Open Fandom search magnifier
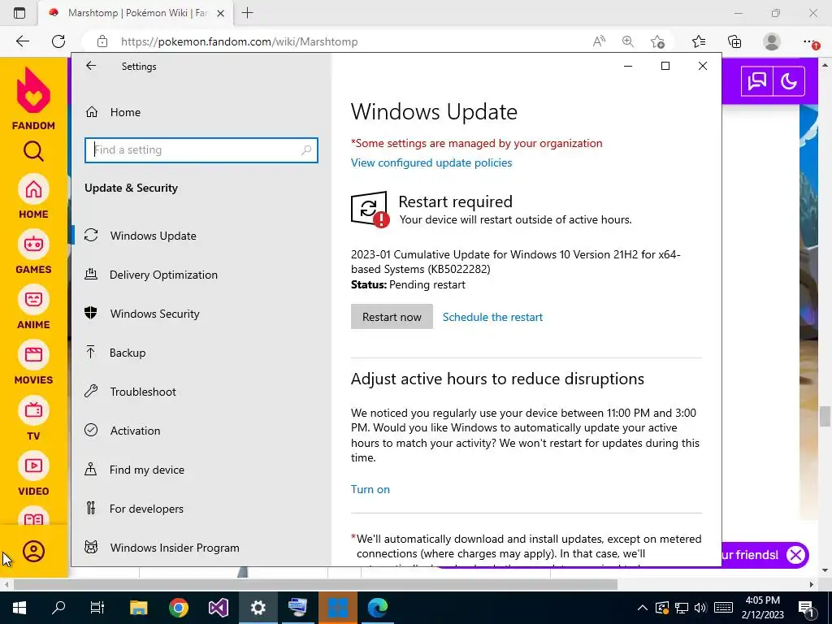The width and height of the screenshot is (832, 624). [x=33, y=151]
